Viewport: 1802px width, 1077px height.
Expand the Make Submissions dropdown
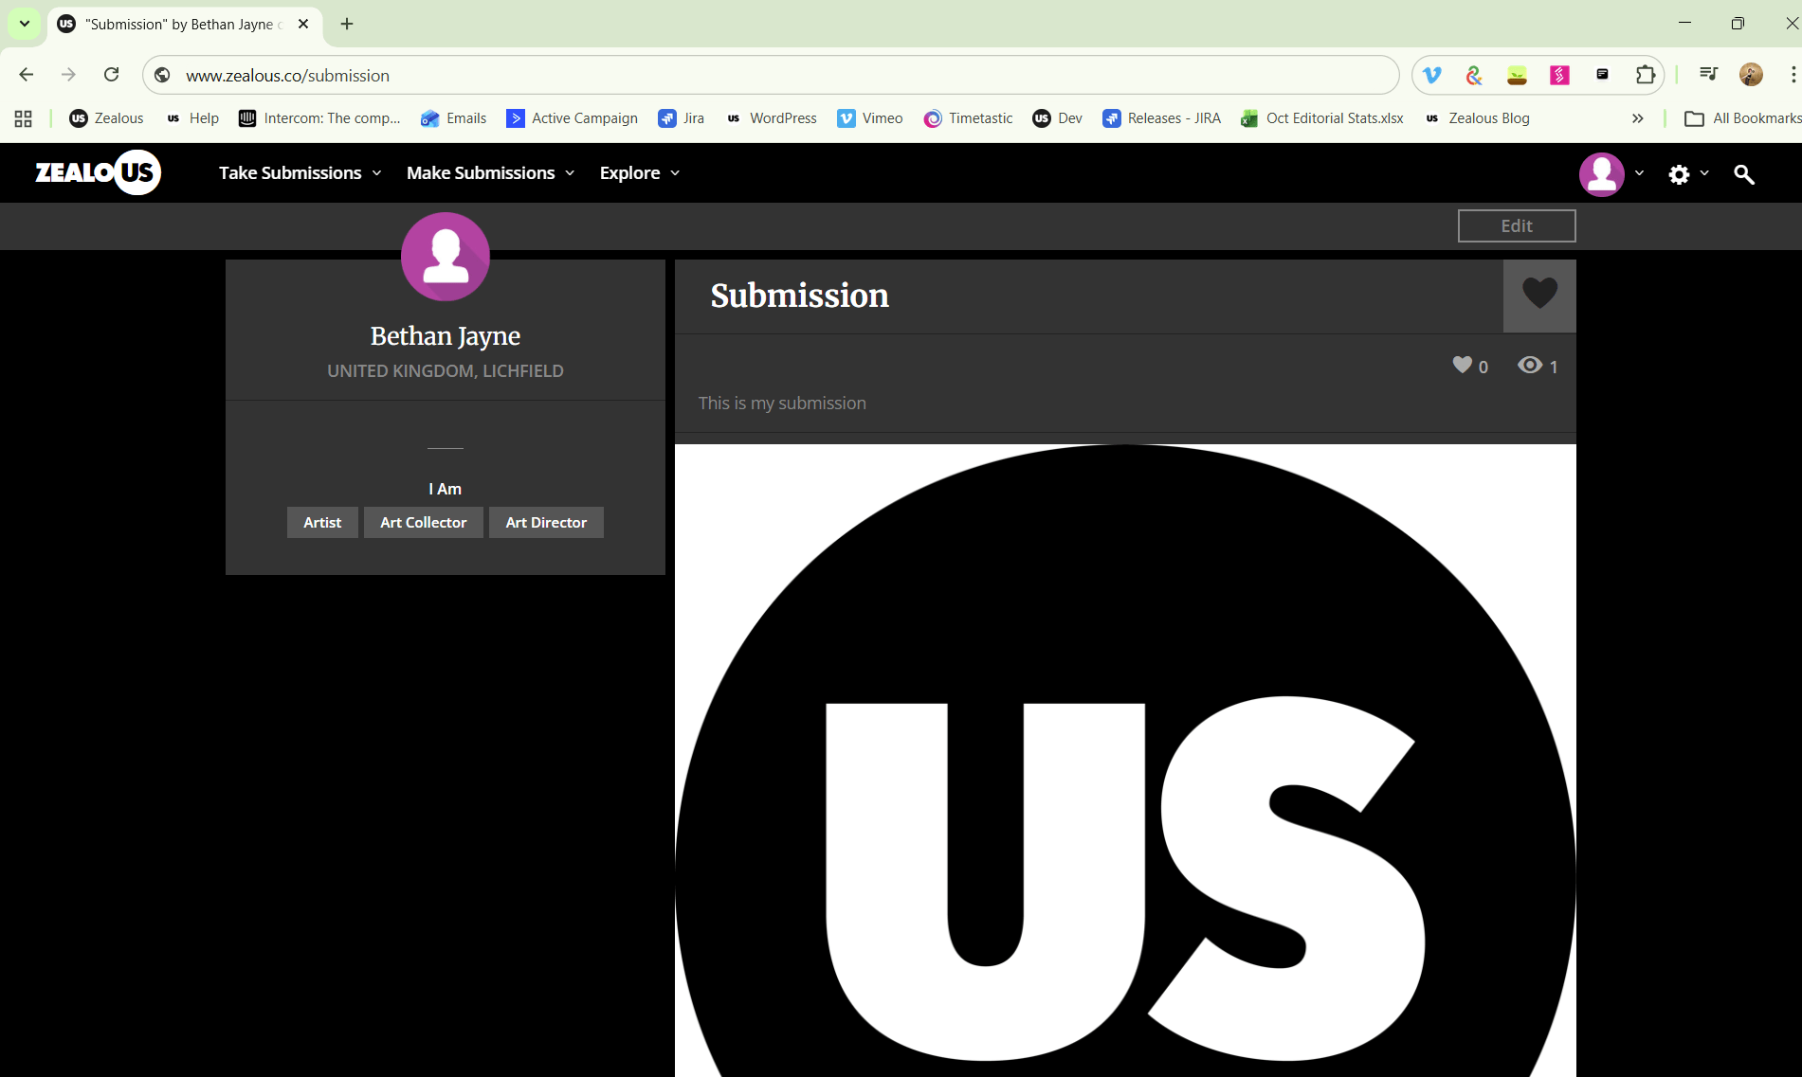pyautogui.click(x=490, y=173)
